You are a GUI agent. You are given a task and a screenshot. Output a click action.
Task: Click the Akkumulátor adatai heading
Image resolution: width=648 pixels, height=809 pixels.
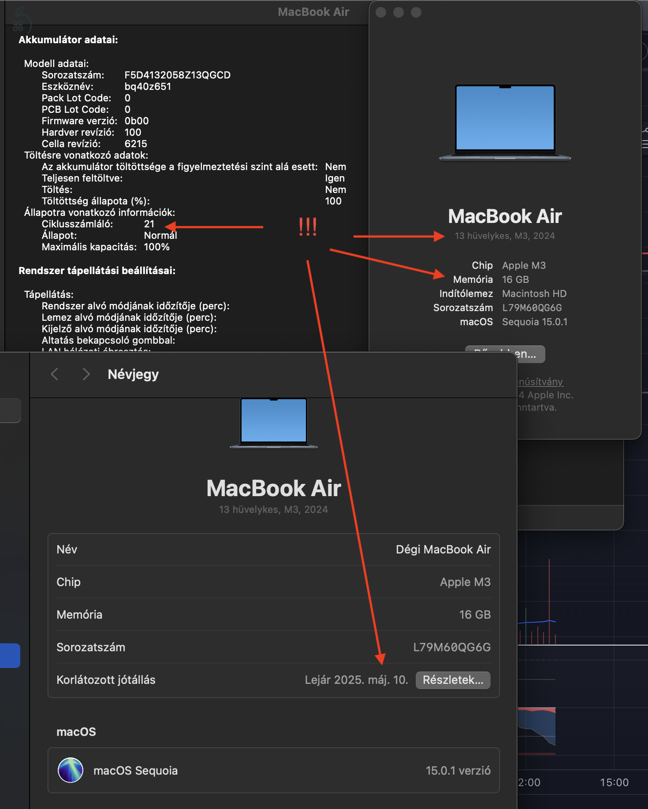coord(68,40)
